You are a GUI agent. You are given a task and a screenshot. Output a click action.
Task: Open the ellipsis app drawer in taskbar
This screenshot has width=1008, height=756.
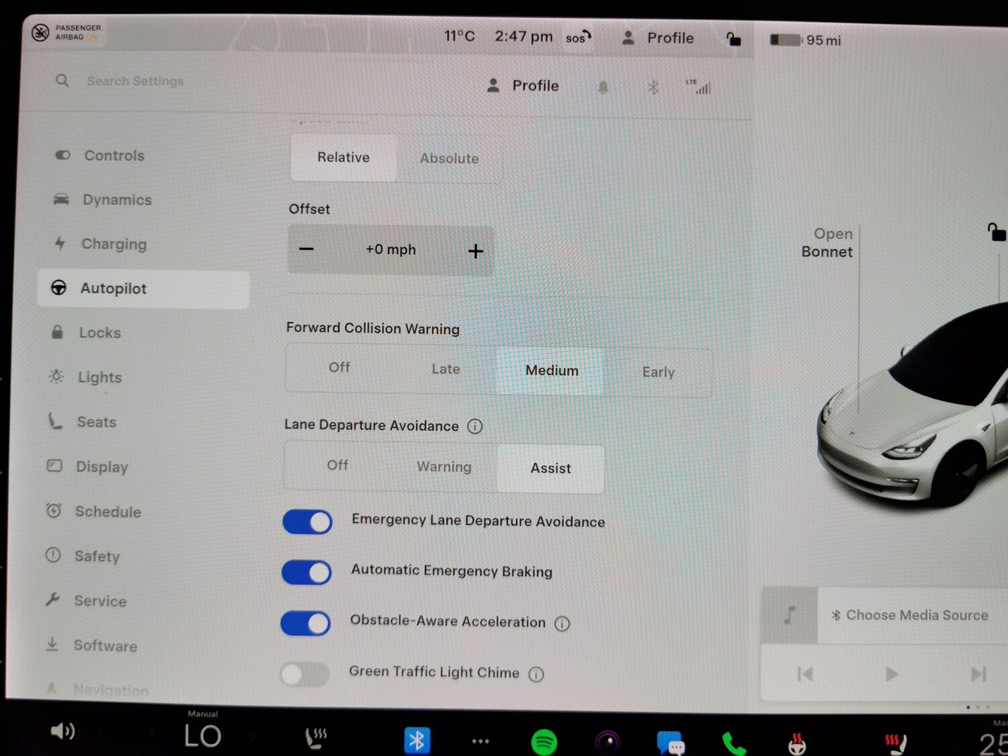tap(480, 739)
